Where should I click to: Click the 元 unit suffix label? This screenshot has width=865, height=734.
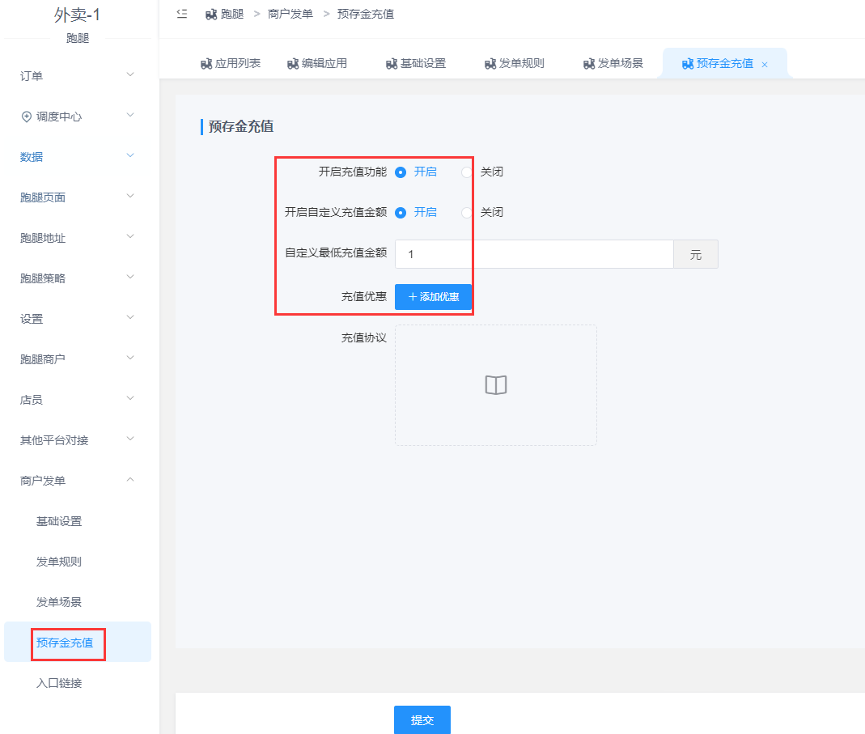tap(696, 254)
